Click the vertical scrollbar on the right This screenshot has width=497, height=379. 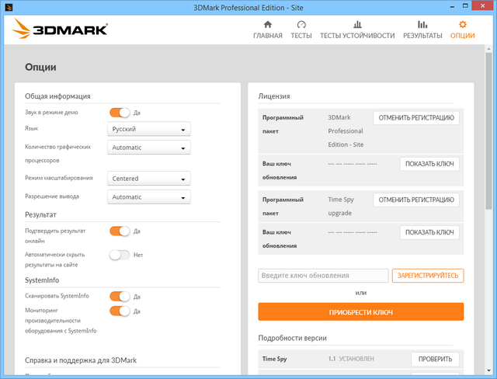[x=489, y=155]
